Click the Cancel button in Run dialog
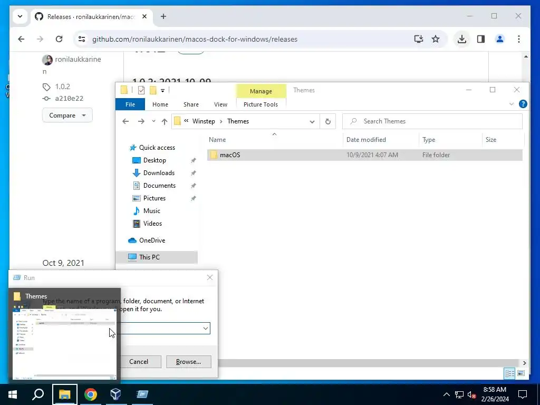The image size is (540, 405). coord(139,362)
